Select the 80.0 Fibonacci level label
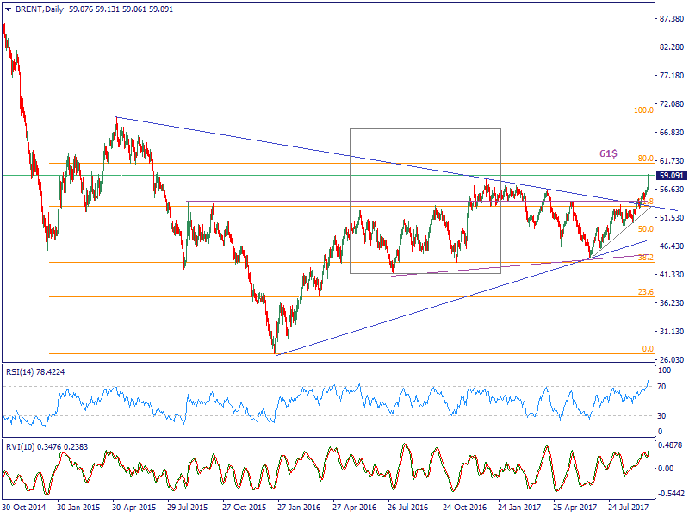689x517 pixels. (646, 159)
